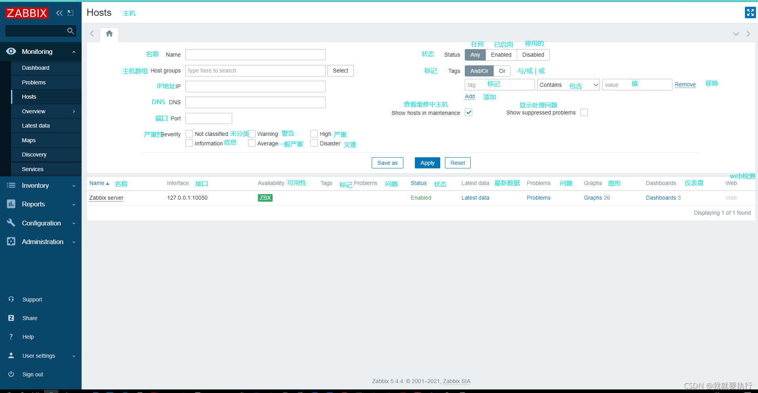
Task: Click the Reports chart icon
Action: pyautogui.click(x=11, y=204)
